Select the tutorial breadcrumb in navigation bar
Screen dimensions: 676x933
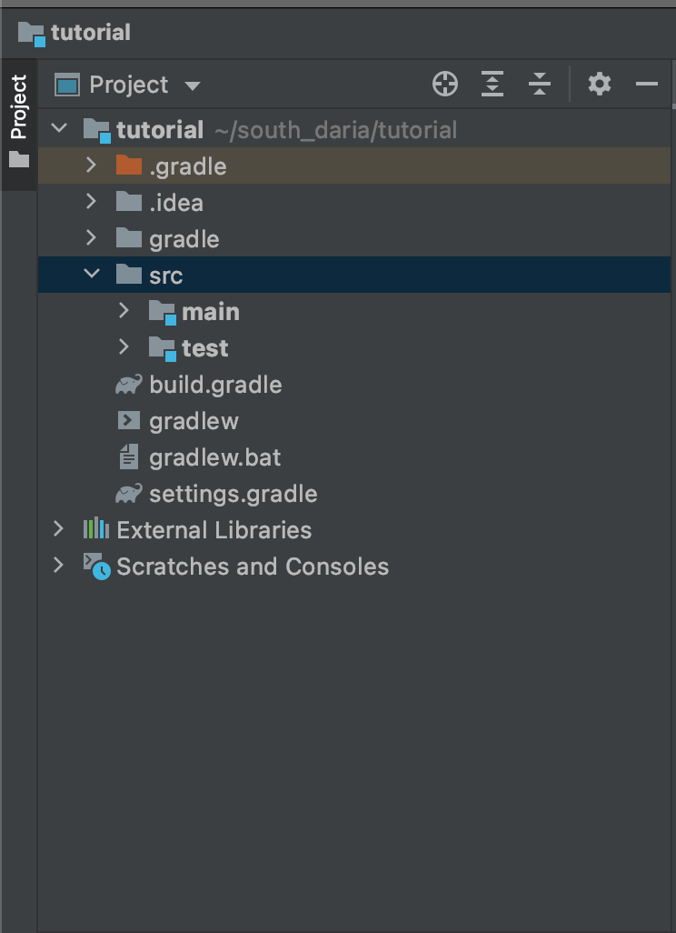click(90, 33)
